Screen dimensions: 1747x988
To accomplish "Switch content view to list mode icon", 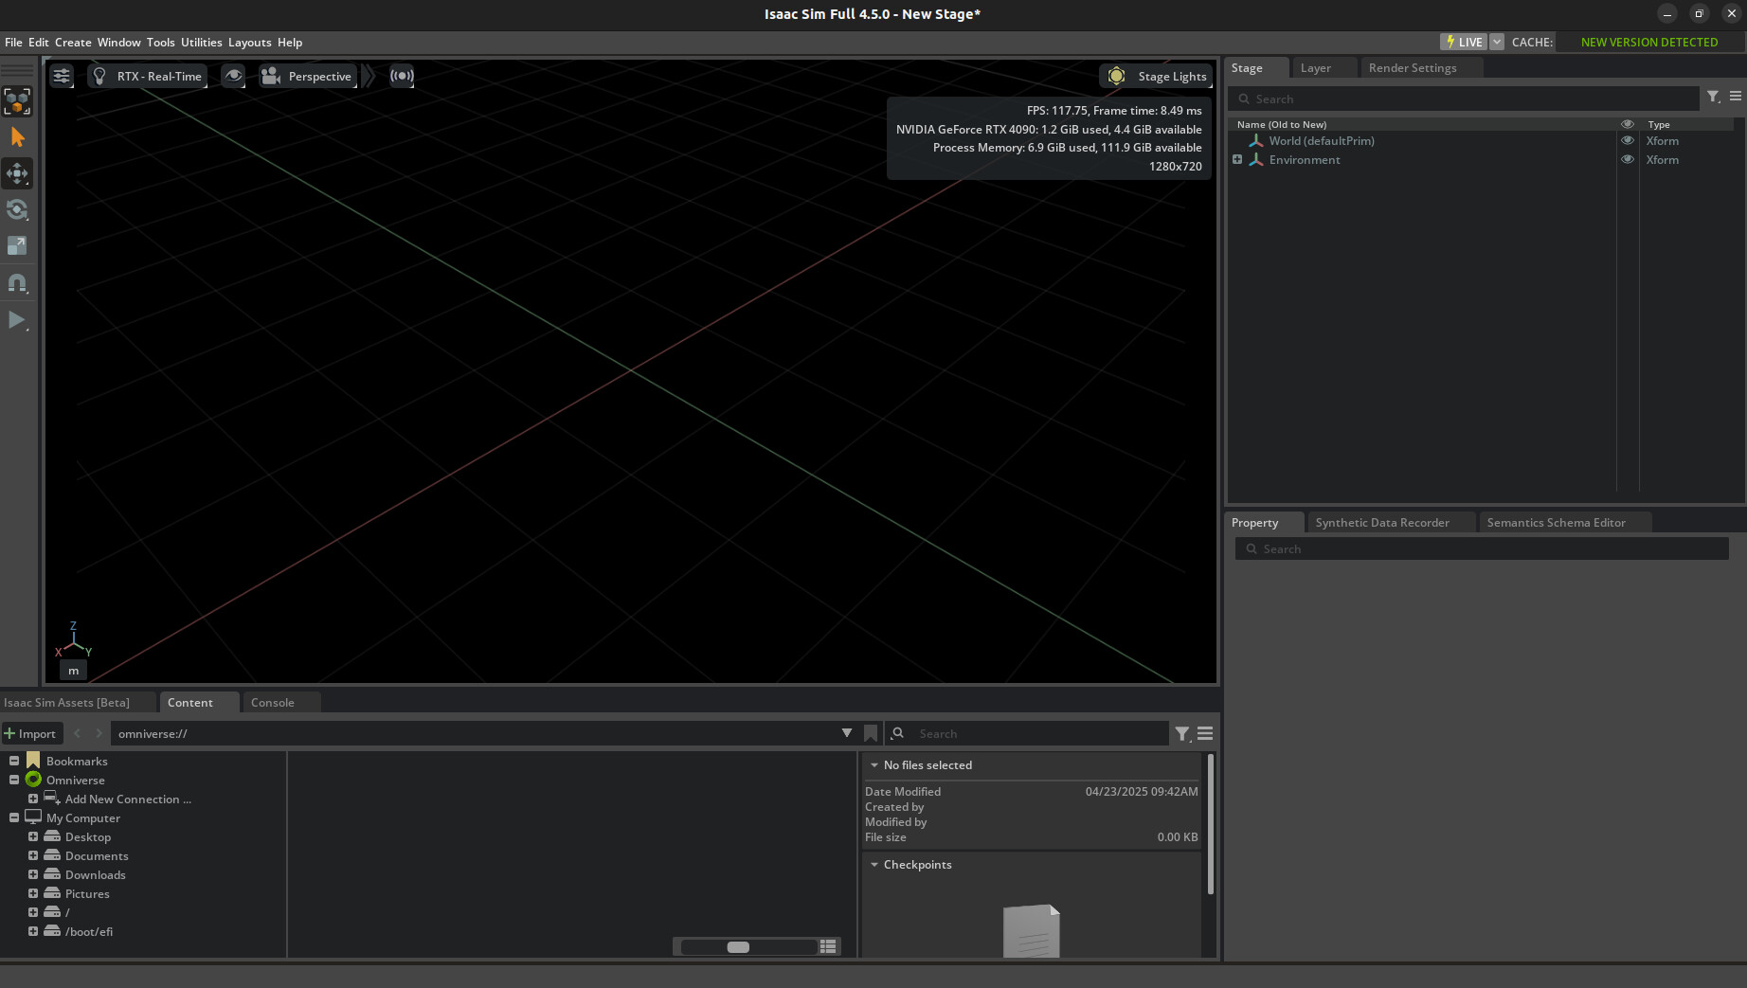I will tap(829, 947).
